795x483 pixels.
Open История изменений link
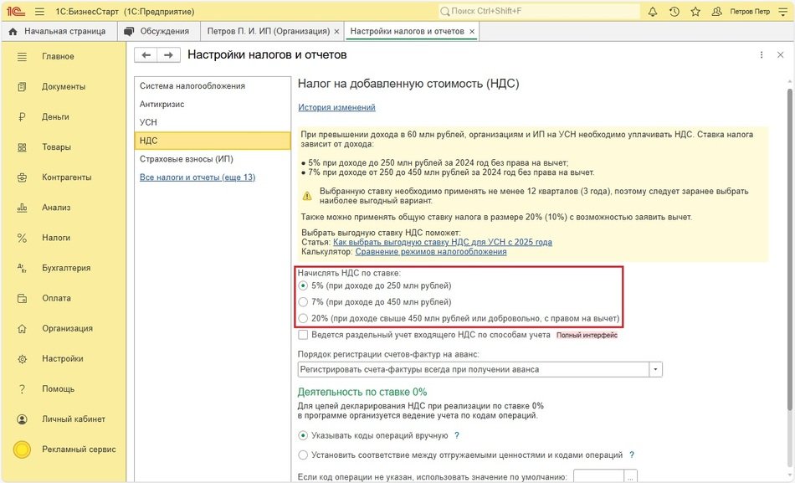click(x=336, y=107)
